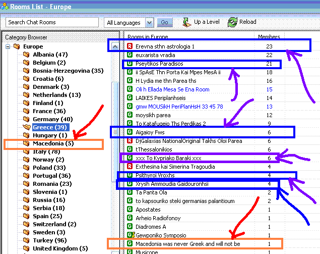Select Germany (40) category
Screen dimensions: 320x254
point(53,119)
